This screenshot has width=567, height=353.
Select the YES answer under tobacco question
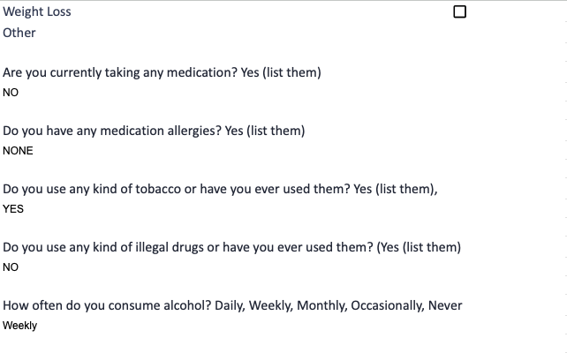pos(13,209)
